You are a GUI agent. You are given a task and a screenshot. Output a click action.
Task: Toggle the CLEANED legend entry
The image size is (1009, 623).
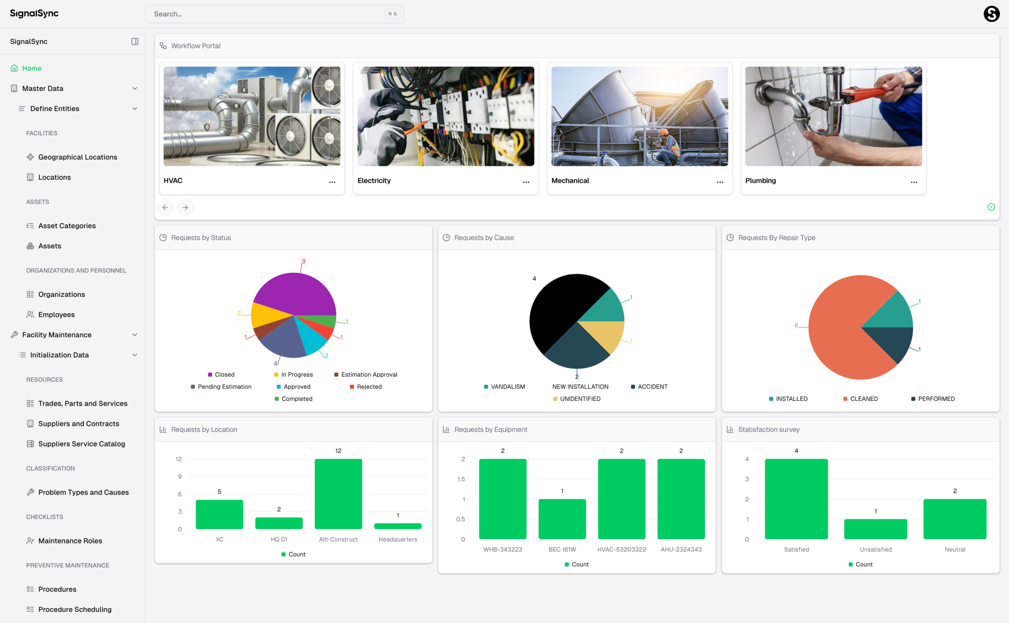861,398
